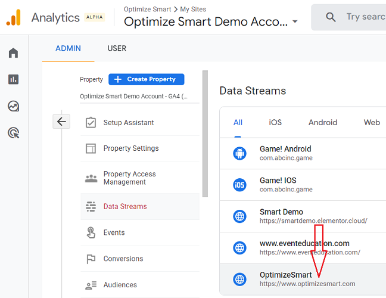This screenshot has width=386, height=298.
Task: Click the Property Settings layout icon
Action: click(x=91, y=148)
